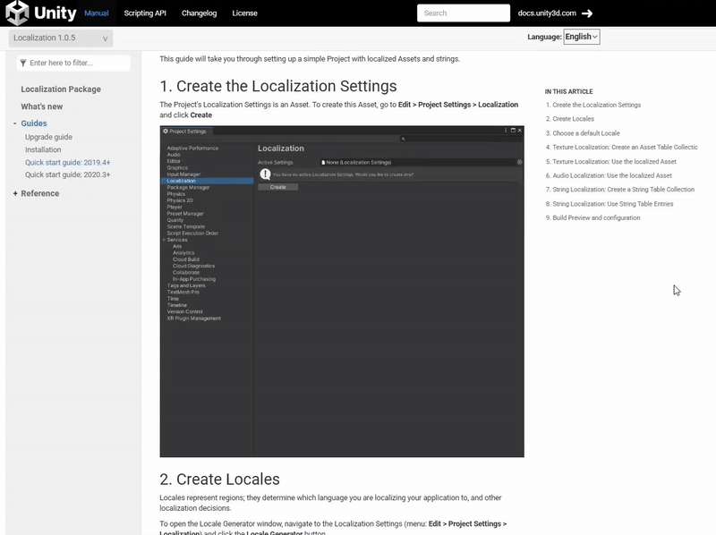Open the Localization Package sidebar entry

coord(61,89)
